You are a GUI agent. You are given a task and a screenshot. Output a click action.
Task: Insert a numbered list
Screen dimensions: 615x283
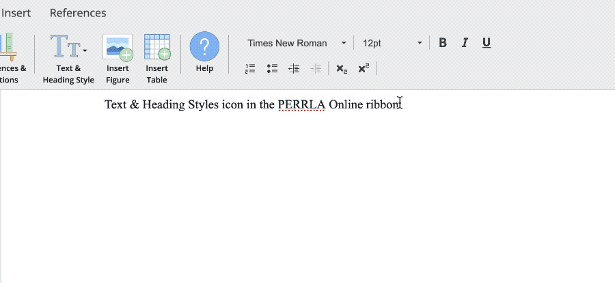coord(250,68)
